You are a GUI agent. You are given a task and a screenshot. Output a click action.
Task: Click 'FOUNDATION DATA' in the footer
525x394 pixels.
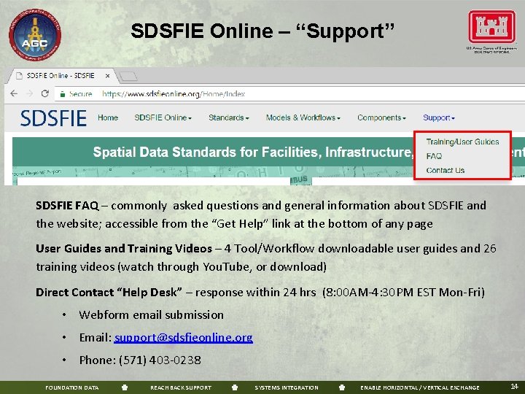pos(71,387)
